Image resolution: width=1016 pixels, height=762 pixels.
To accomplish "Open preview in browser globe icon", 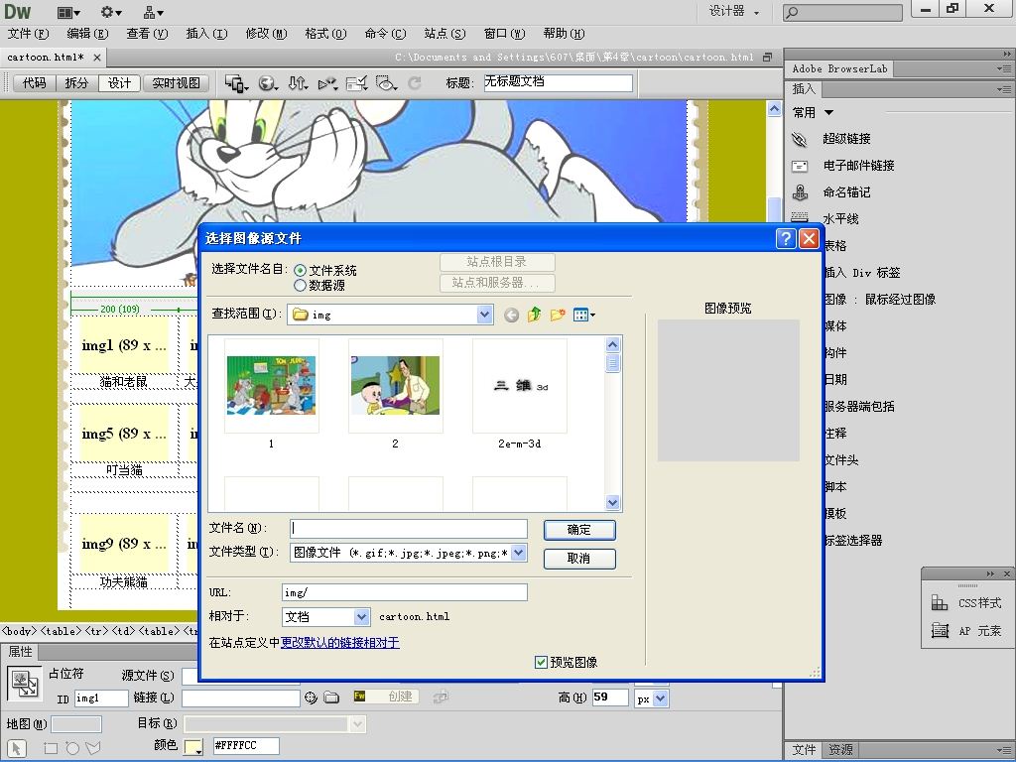I will [268, 83].
